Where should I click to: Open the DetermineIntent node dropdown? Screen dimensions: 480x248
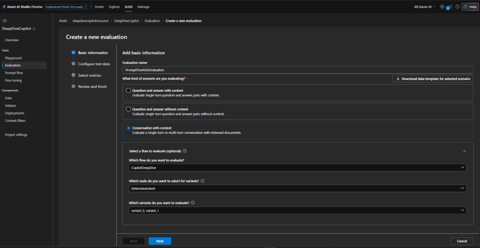(298, 188)
